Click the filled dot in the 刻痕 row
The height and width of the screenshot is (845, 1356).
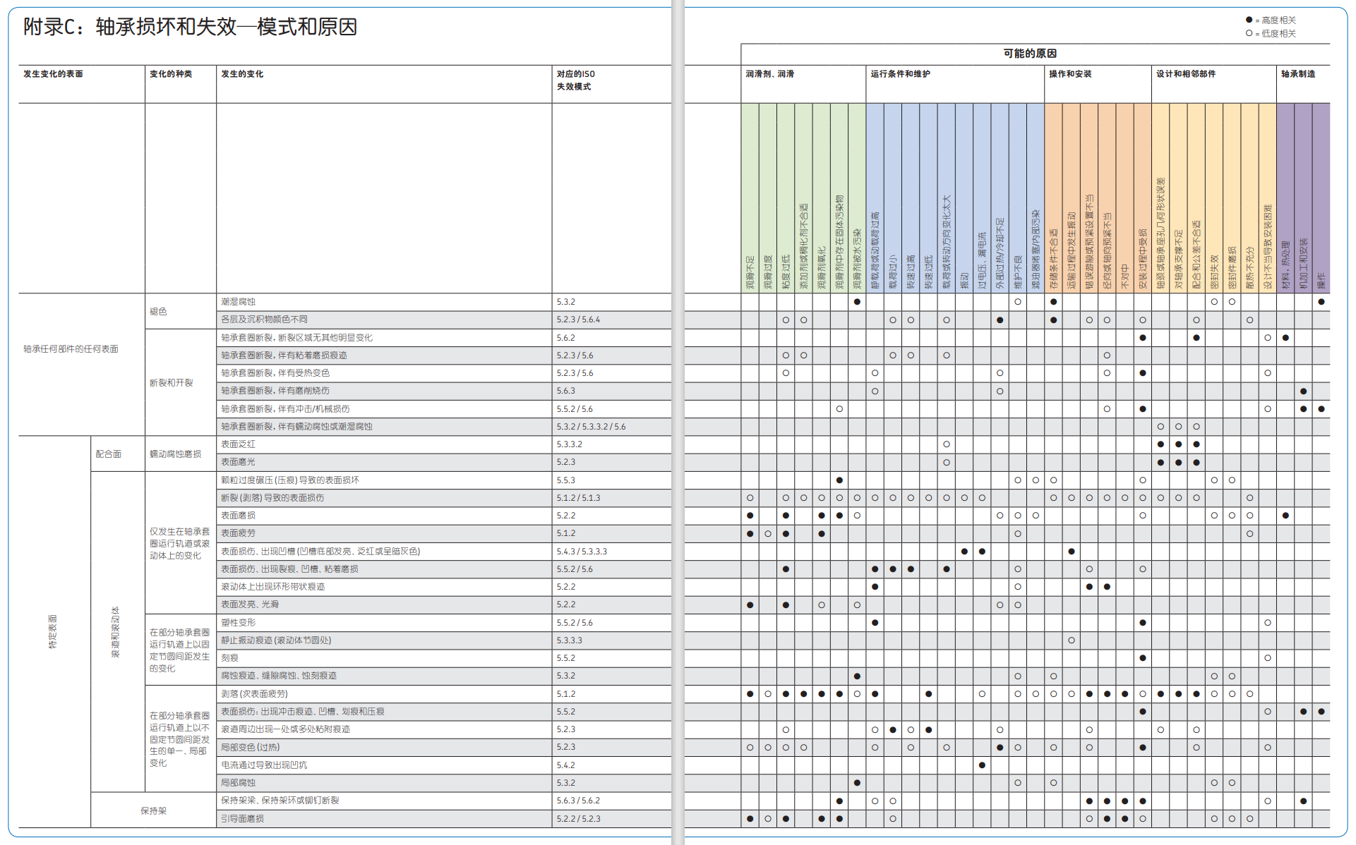click(1143, 658)
